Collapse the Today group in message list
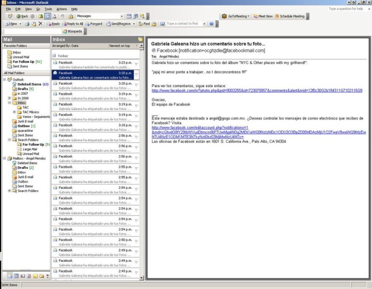372x289 pixels. point(54,56)
